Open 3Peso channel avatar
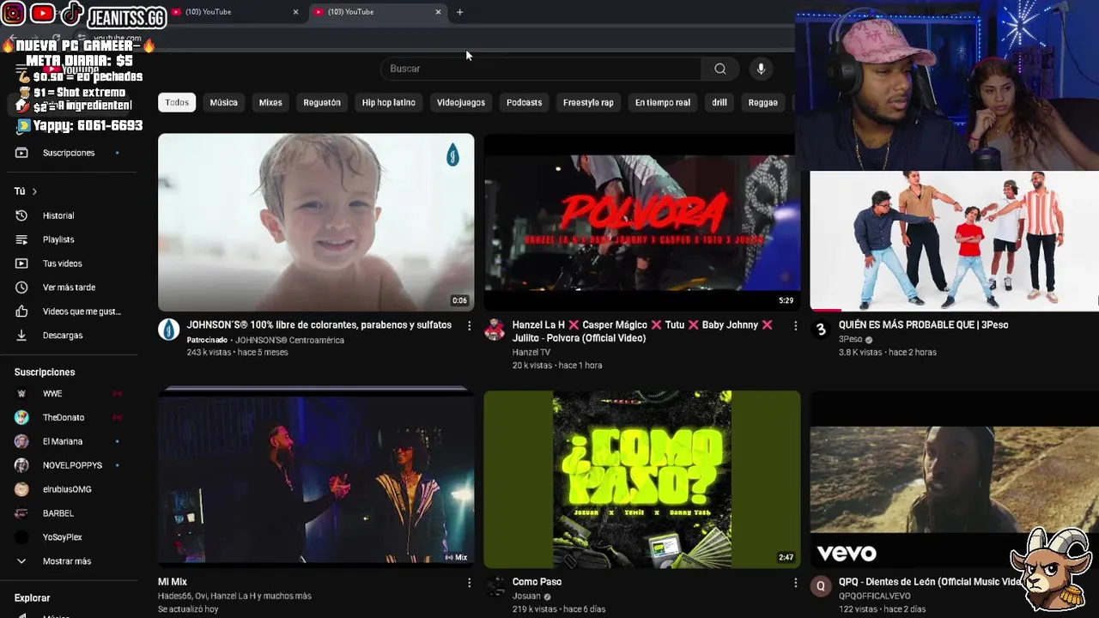 coord(821,330)
